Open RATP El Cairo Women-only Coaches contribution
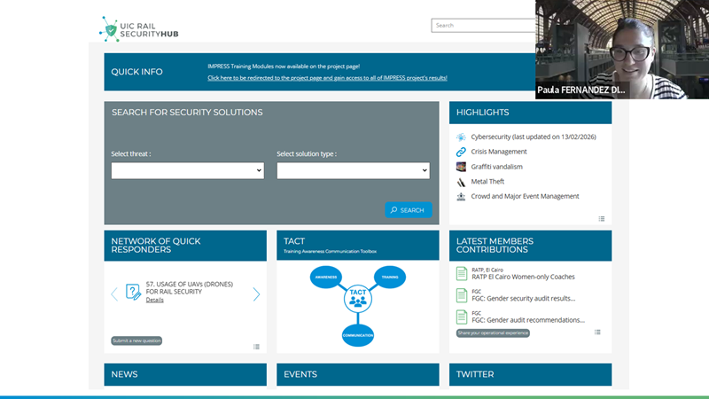Screen dimensions: 709x399 (x=523, y=277)
